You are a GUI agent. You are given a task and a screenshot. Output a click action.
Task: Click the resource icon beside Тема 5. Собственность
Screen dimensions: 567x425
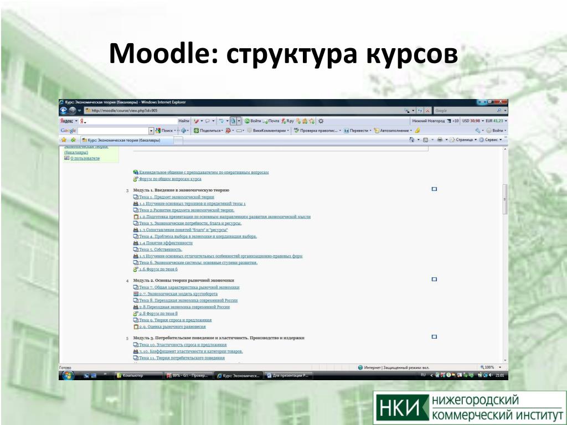point(136,250)
